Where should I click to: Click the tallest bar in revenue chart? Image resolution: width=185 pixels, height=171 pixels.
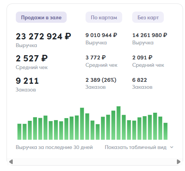point(118,123)
